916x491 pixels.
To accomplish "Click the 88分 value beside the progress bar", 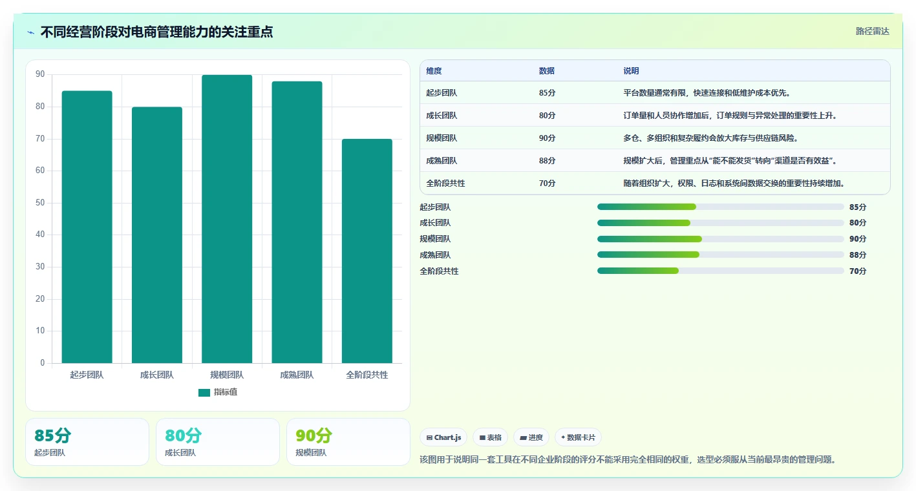I will [x=858, y=255].
